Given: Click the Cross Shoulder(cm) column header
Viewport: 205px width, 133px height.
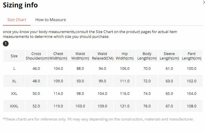Looking at the screenshot, I should click(x=36, y=56).
